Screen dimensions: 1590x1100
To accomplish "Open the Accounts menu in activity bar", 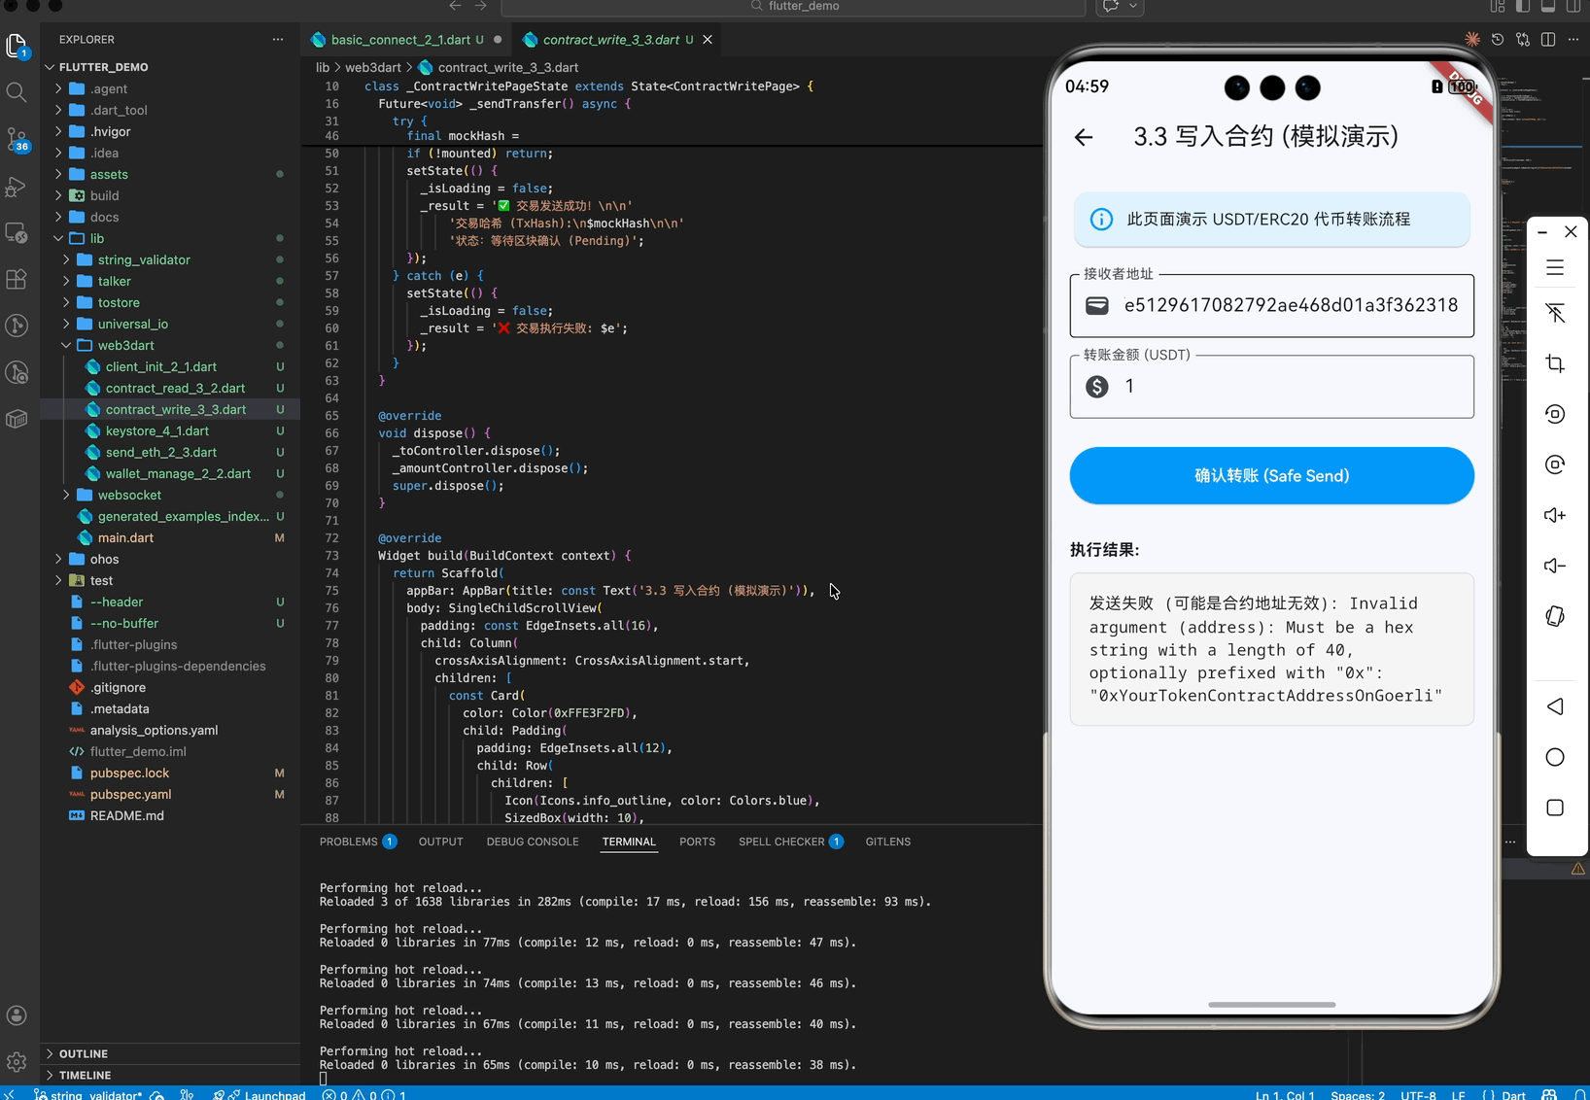I will point(17,1015).
